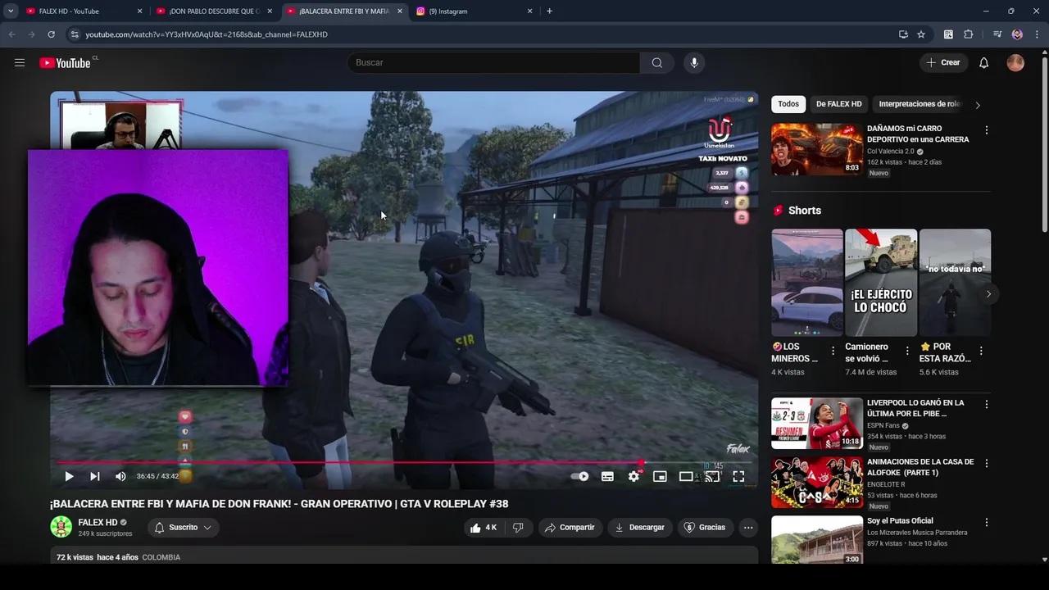Open options for Soy el Putas Oficial

987,523
